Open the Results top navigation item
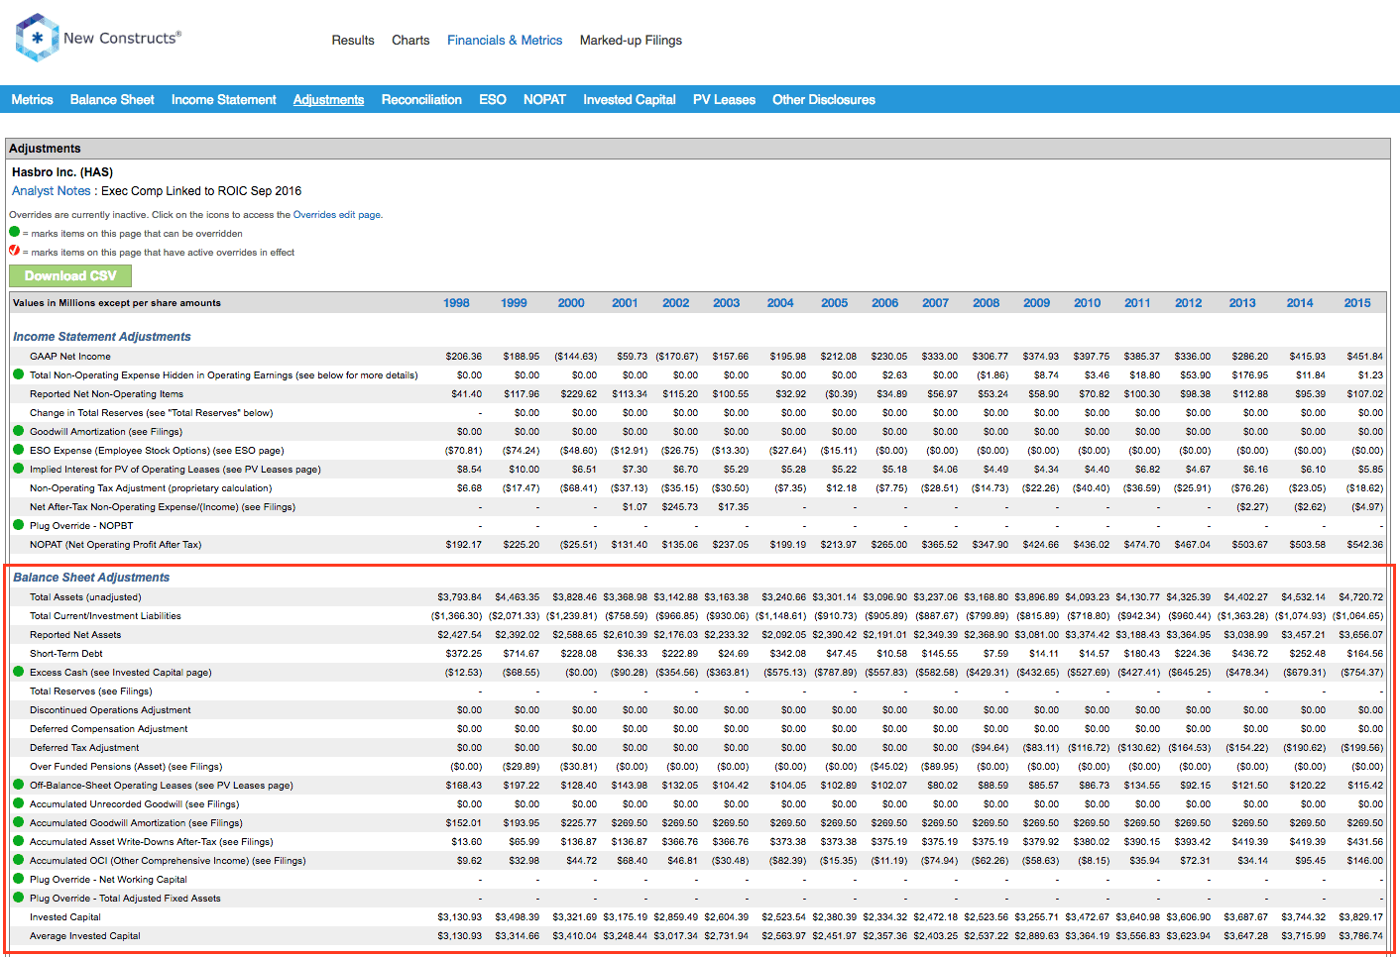Image resolution: width=1400 pixels, height=957 pixels. tap(353, 41)
